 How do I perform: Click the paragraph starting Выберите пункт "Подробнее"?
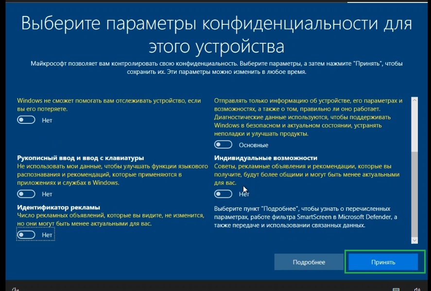306,217
